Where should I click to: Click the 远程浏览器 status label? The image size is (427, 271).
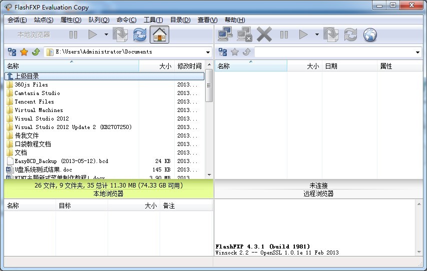[x=318, y=193]
